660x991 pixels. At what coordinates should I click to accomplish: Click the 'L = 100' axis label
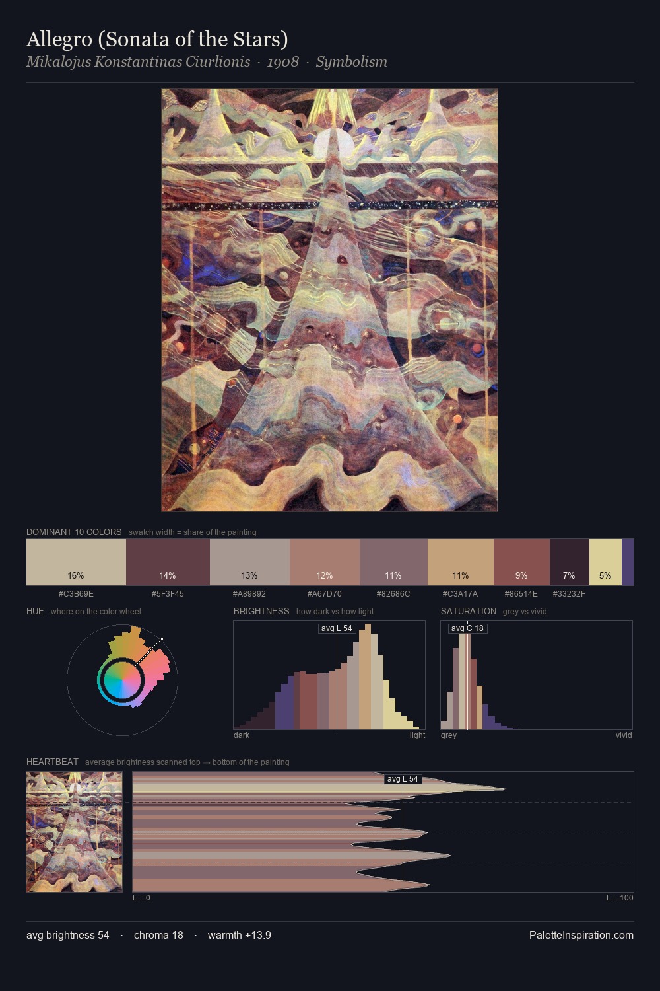[x=620, y=898]
